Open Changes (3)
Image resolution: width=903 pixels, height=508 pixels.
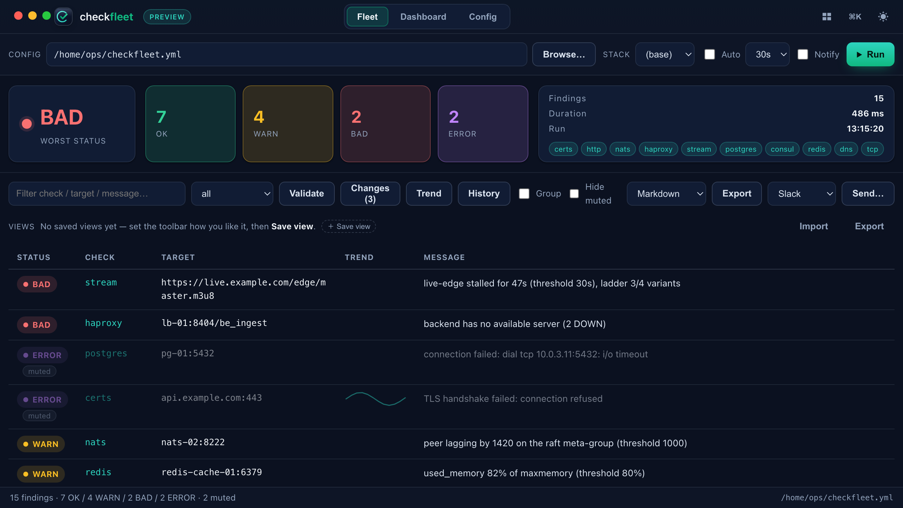[370, 193]
